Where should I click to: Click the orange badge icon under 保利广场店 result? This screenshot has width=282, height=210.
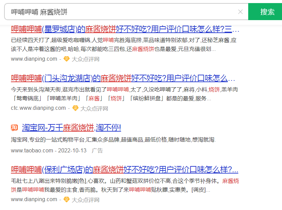(x=67, y=199)
